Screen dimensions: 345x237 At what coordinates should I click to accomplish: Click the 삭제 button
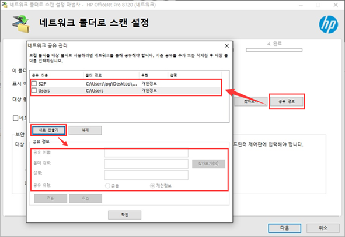coord(85,130)
